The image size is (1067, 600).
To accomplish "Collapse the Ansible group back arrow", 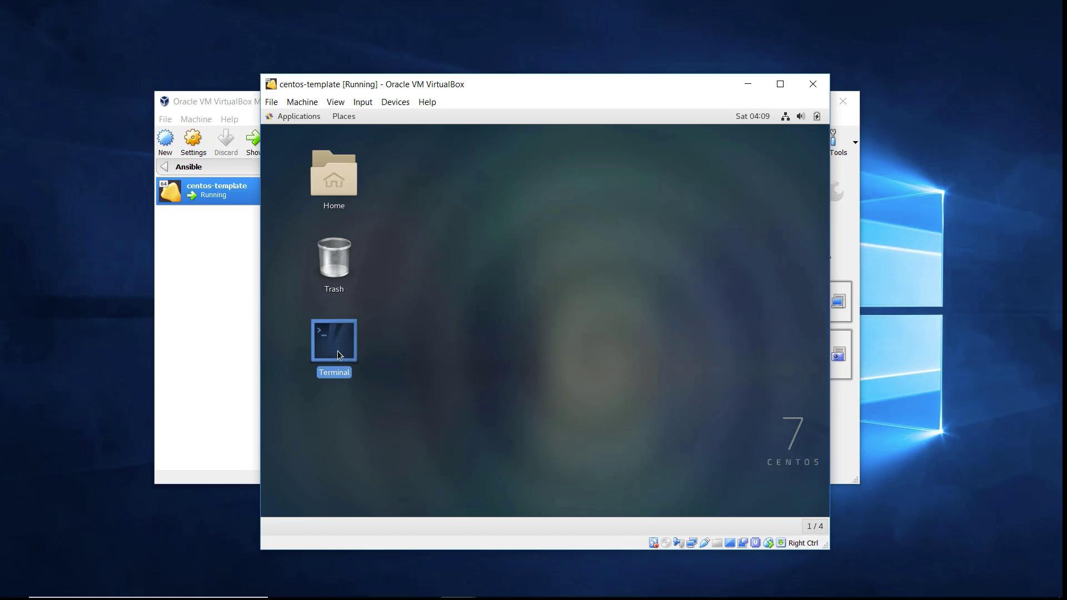I will tap(164, 167).
